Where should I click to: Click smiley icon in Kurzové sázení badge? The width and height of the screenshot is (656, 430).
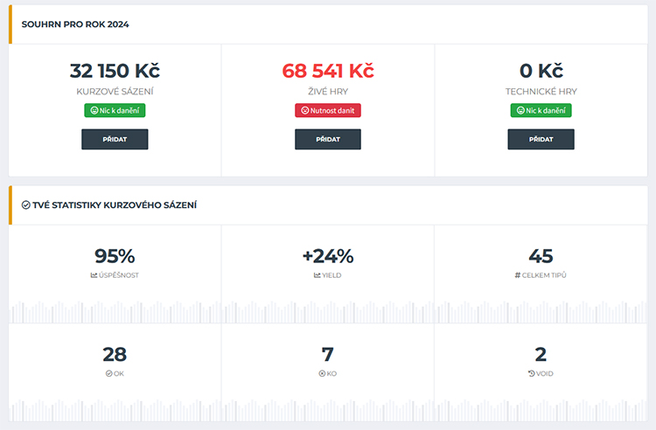(x=92, y=111)
